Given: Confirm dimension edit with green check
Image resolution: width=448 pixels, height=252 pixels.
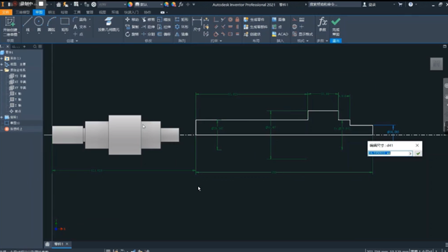Looking at the screenshot, I should 418,154.
